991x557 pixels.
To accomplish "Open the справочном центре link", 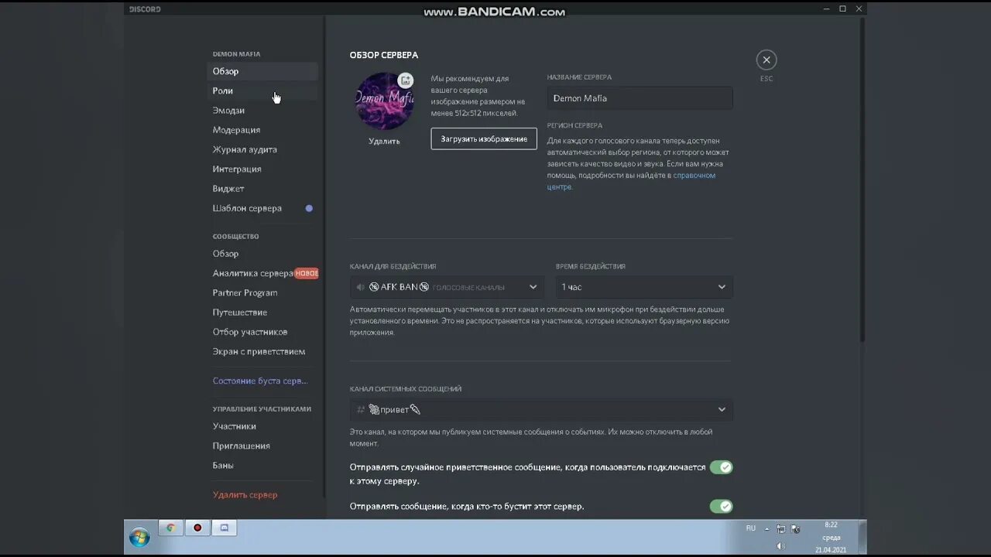I will 631,181.
